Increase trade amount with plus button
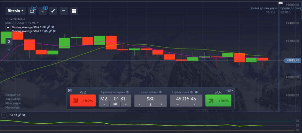 coord(161,104)
